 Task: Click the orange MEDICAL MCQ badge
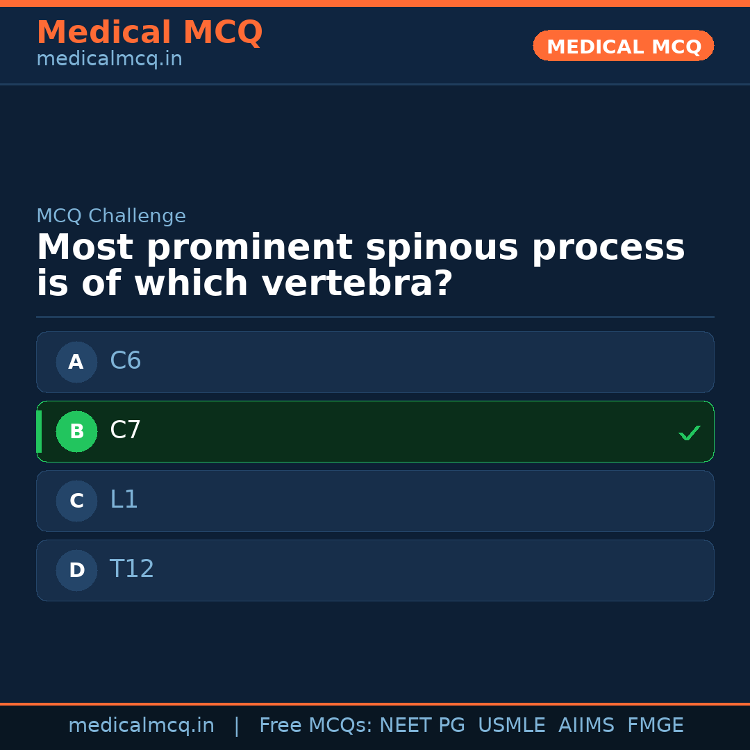click(x=623, y=46)
